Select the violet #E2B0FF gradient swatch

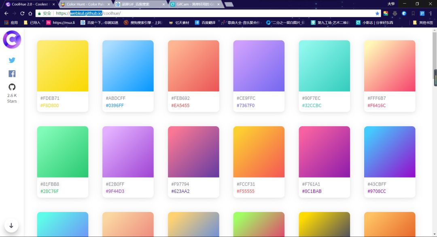128,152
